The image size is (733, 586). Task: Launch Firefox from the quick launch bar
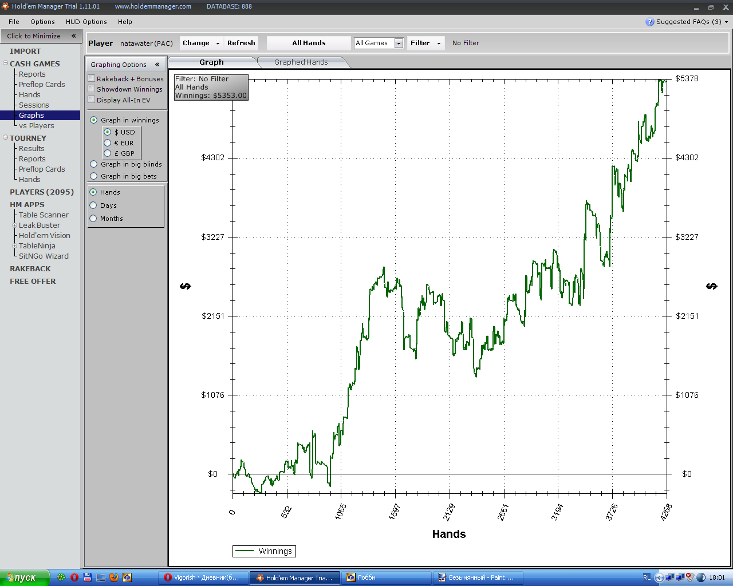coord(114,577)
